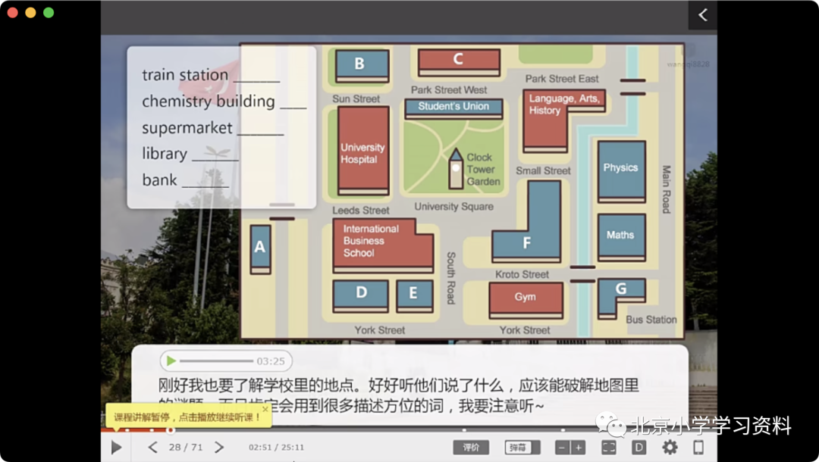Click the "supermarket" exercise line
The image size is (819, 462).
[x=212, y=128]
